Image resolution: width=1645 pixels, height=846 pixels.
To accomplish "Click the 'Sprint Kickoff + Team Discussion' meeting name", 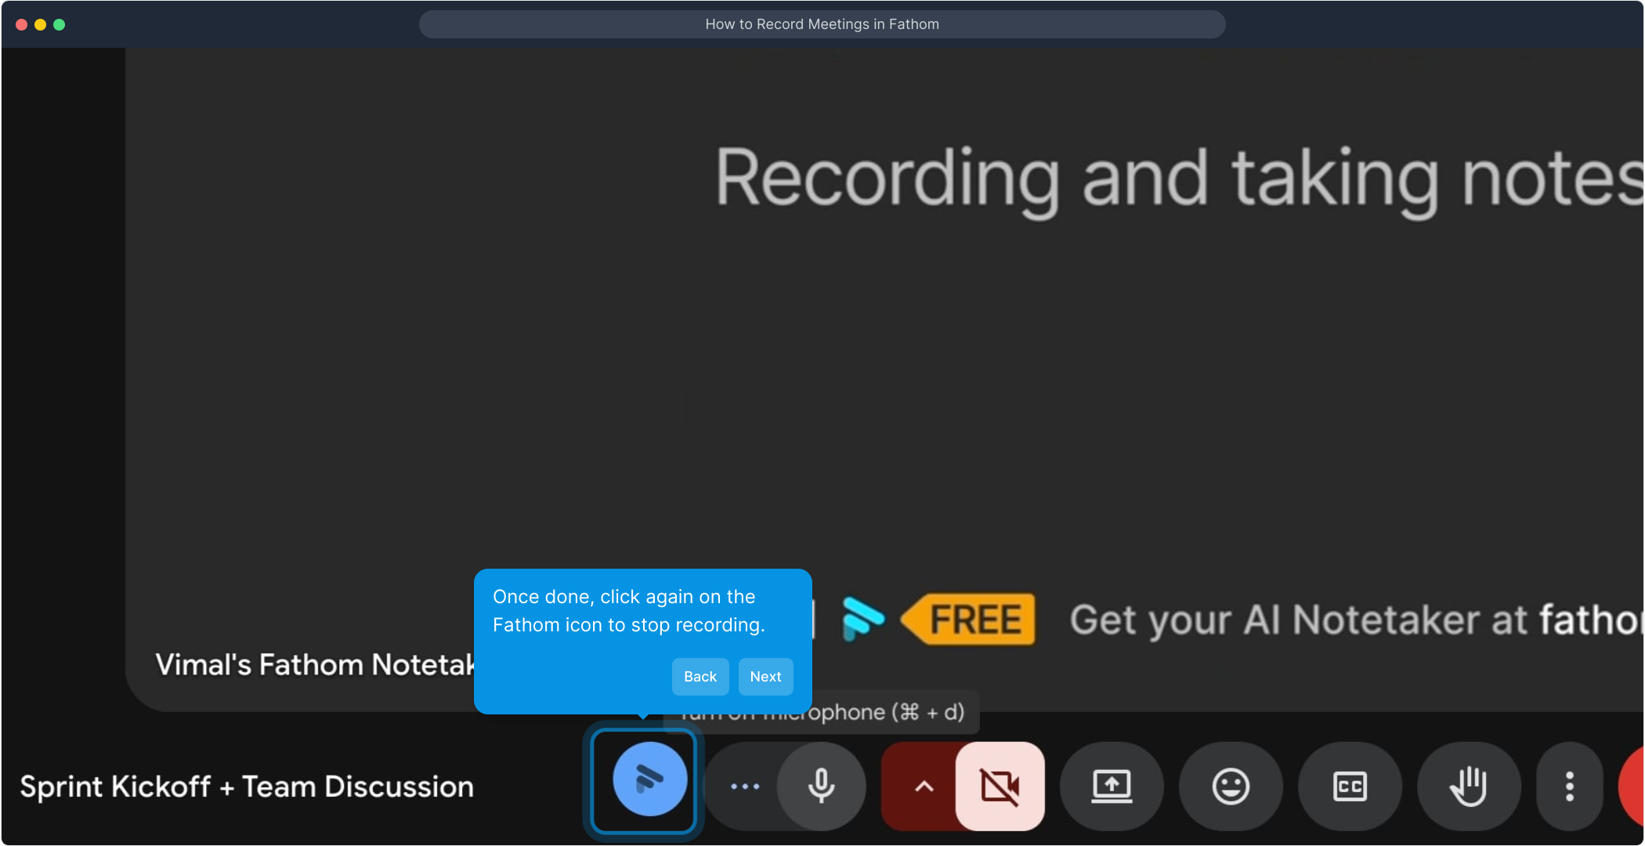I will pos(247,786).
